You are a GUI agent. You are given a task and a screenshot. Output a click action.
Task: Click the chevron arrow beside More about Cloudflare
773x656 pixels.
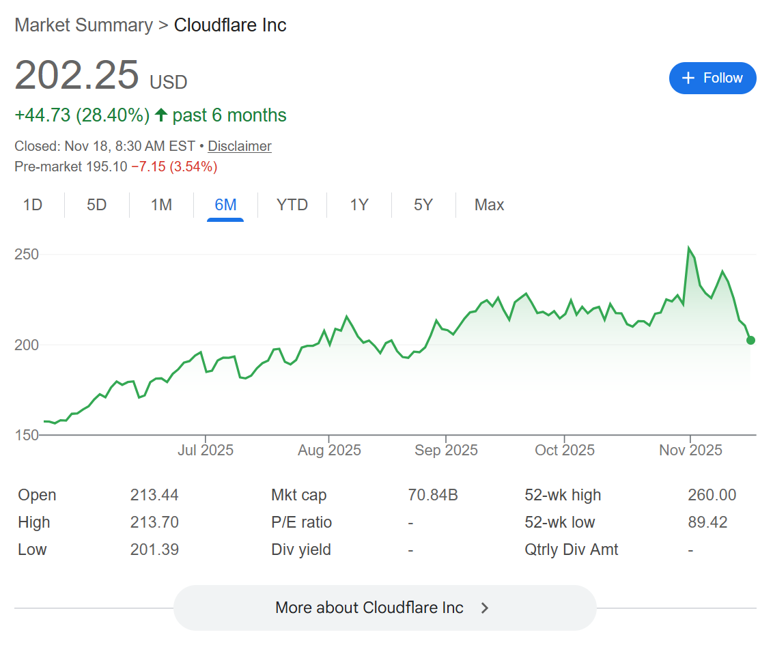point(485,608)
